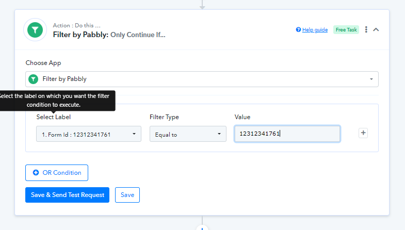Screen dimensions: 405x230
Task: Focus the Value input field
Action: pyautogui.click(x=287, y=134)
